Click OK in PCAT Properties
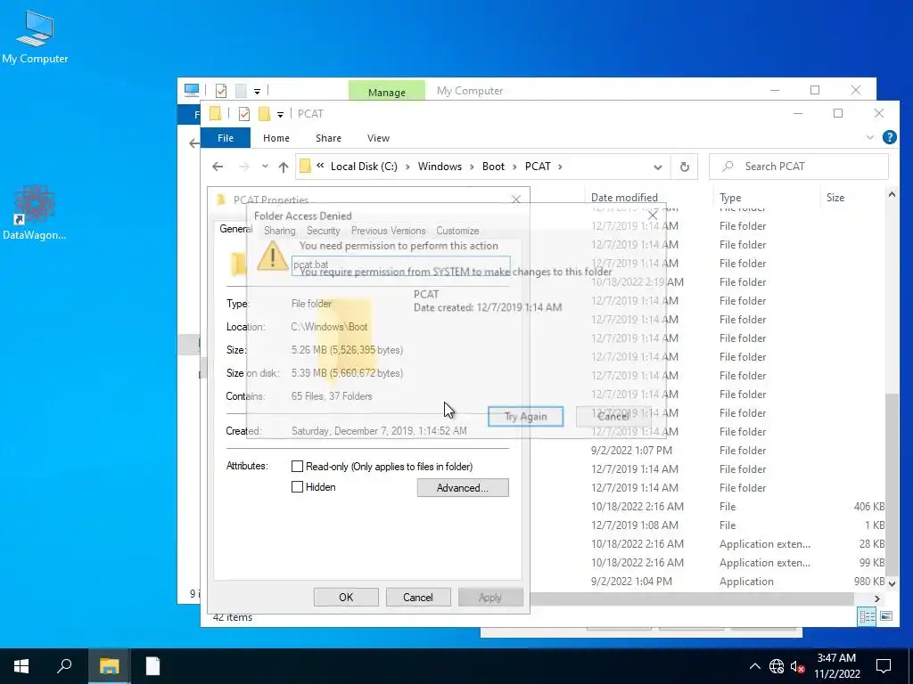Image resolution: width=913 pixels, height=684 pixels. tap(346, 598)
